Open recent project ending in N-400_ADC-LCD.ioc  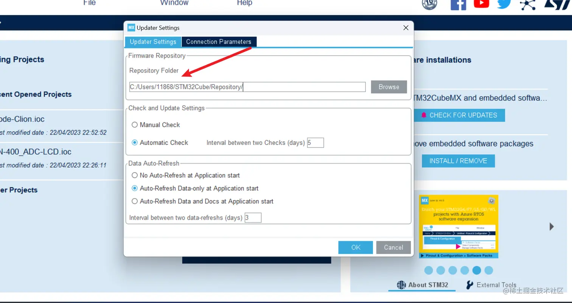click(36, 152)
